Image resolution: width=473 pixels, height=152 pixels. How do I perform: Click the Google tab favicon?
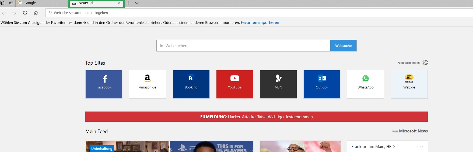point(20,3)
